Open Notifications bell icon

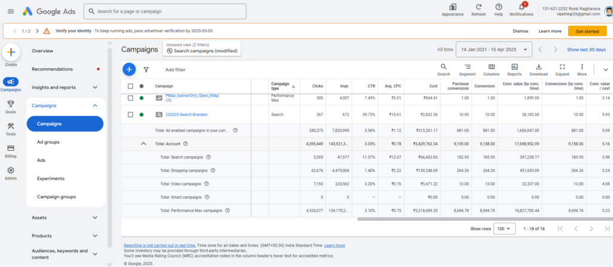[x=521, y=7]
